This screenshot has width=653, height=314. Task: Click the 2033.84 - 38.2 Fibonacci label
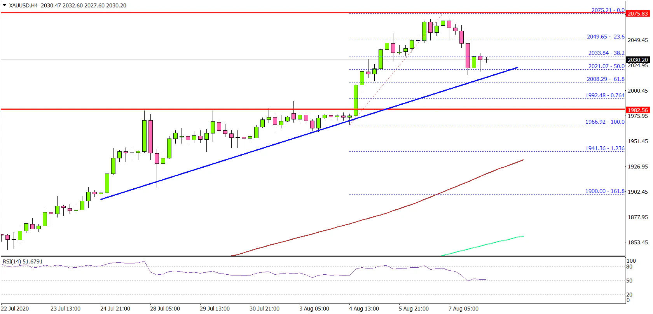pos(606,53)
